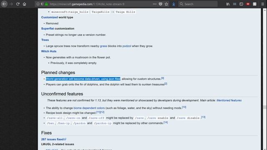
Task: Click the page vertical scrollbar thumb
Action: coord(264,107)
